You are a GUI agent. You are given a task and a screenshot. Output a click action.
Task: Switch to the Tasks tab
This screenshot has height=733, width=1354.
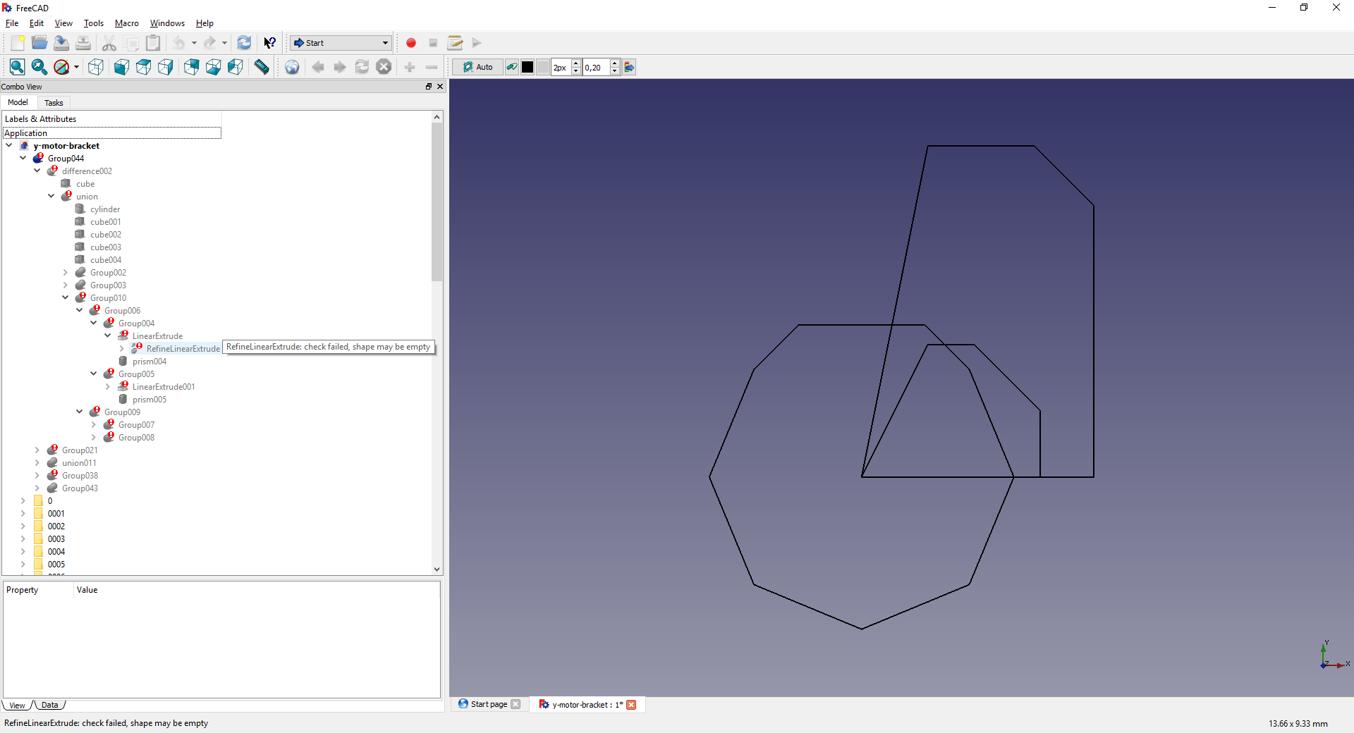coord(54,103)
